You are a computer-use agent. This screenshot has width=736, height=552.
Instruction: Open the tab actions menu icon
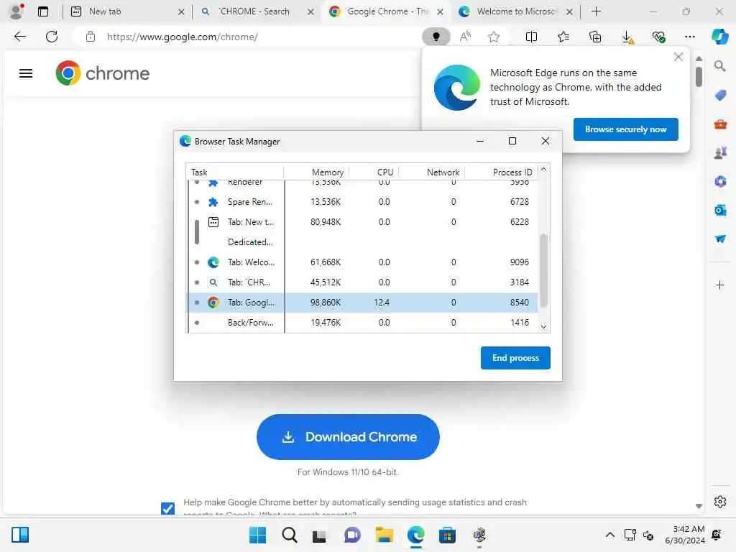point(43,11)
